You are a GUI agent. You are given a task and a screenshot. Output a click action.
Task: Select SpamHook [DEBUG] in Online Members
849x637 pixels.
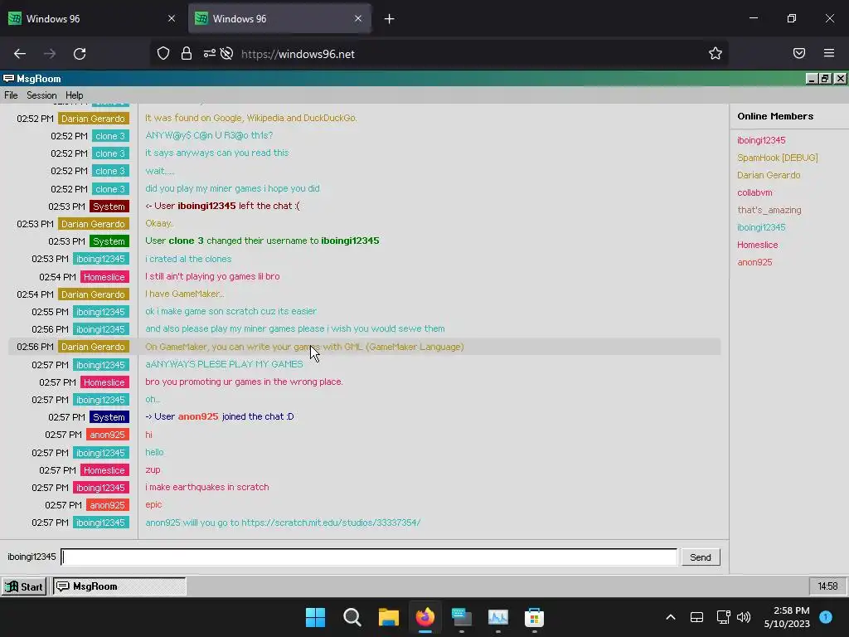tap(777, 158)
